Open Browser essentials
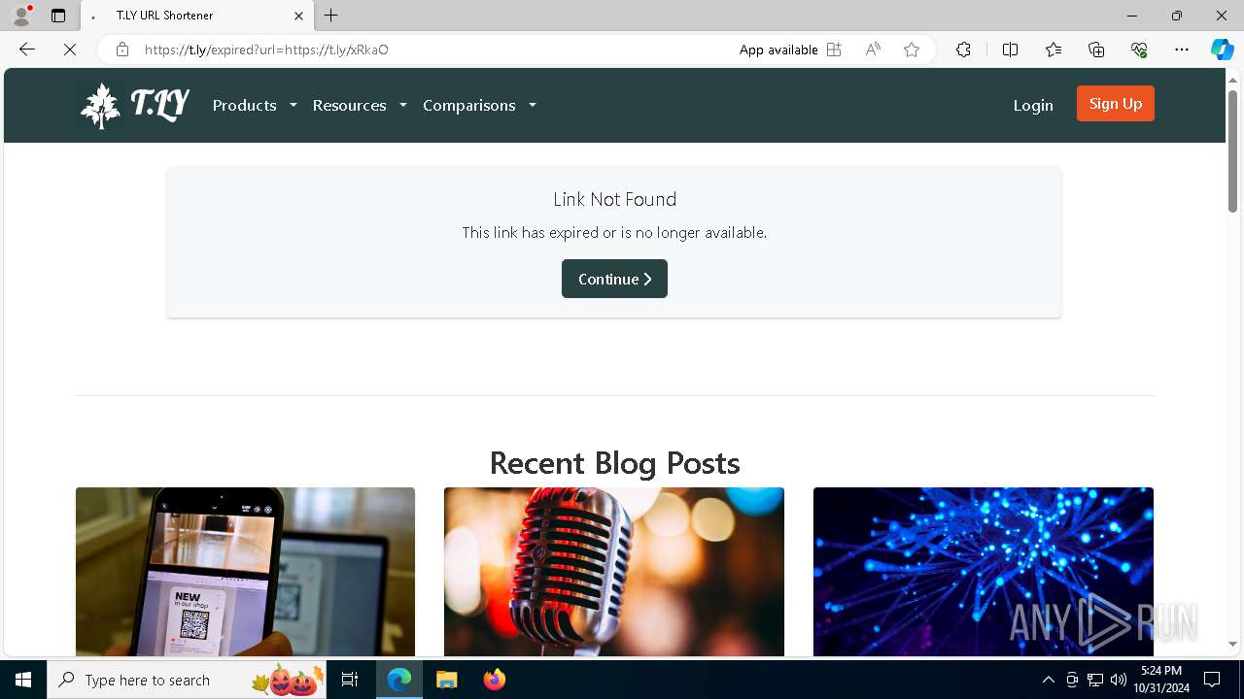 [x=1139, y=50]
